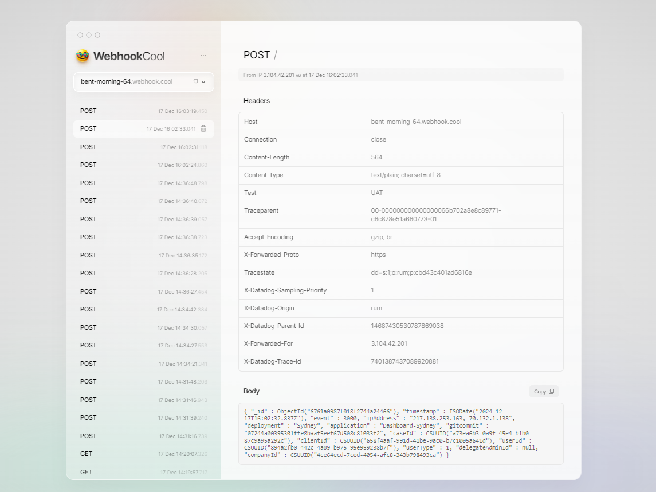
Task: Click the bent-morning-64.webhook.cool address field
Action: coord(127,82)
